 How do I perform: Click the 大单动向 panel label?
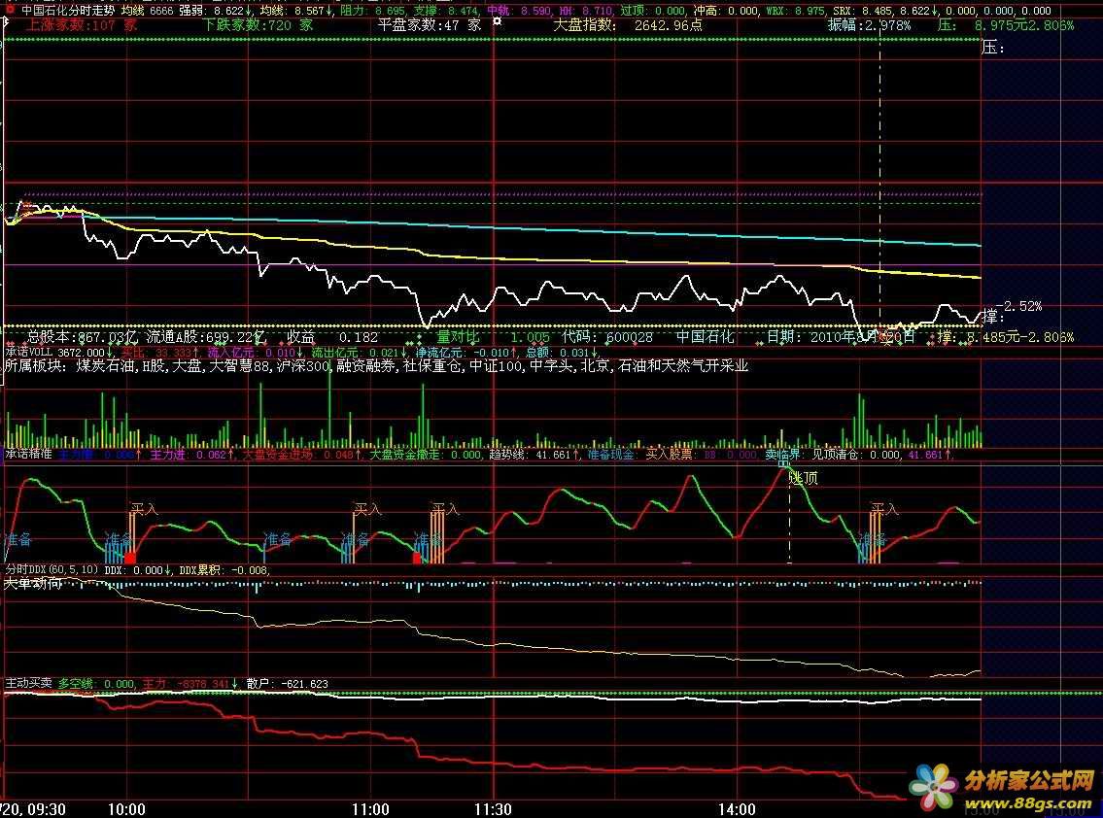[32, 583]
